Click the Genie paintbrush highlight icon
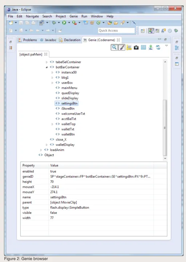The height and width of the screenshot is (262, 186). click(x=122, y=47)
